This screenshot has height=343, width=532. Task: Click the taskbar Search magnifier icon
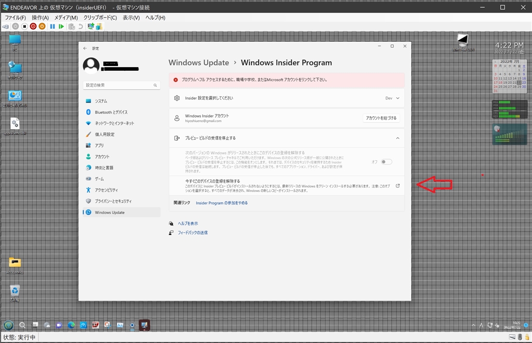[x=22, y=325]
